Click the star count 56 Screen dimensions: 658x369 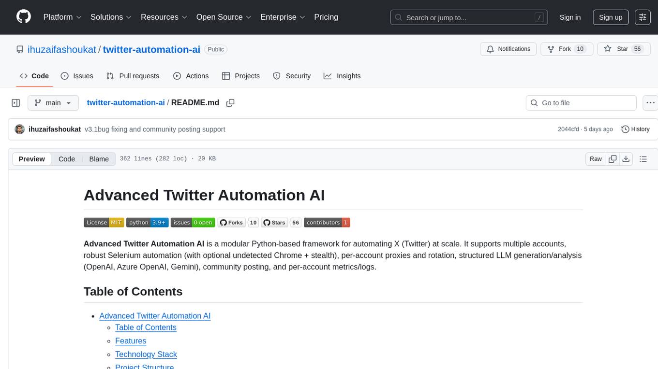coord(638,49)
